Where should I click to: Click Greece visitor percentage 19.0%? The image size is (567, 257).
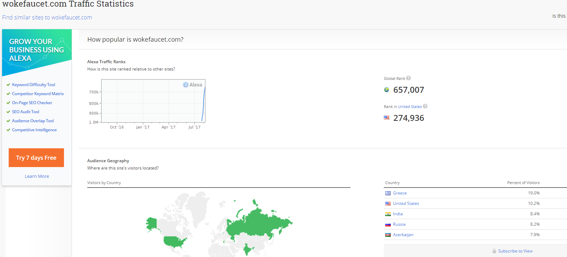[534, 193]
